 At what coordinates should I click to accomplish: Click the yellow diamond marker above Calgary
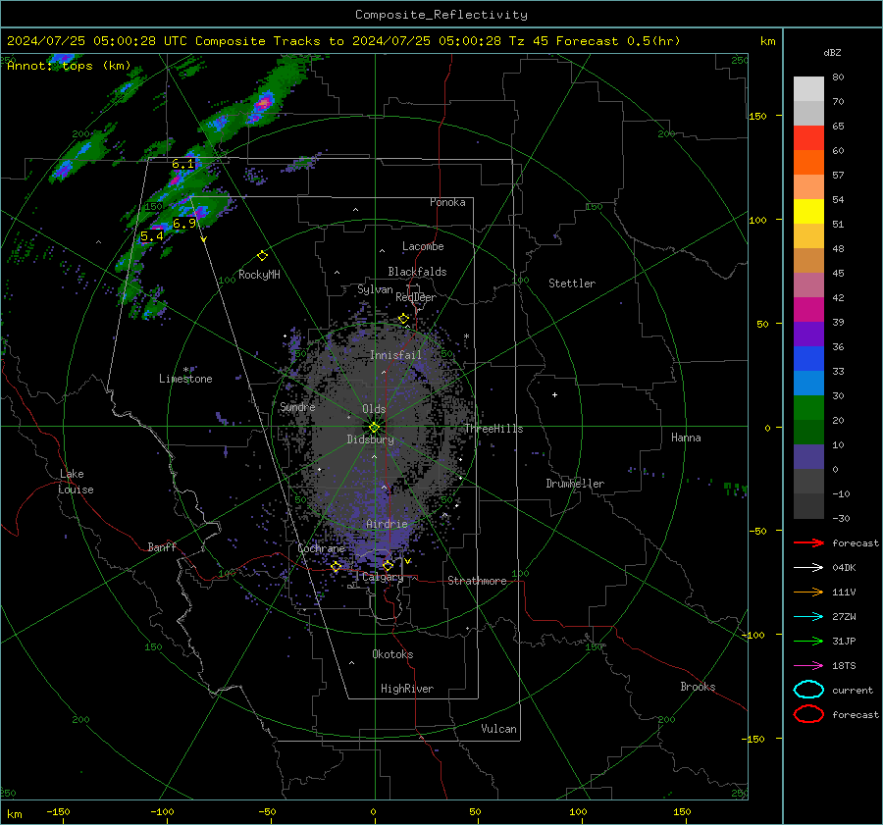(388, 565)
